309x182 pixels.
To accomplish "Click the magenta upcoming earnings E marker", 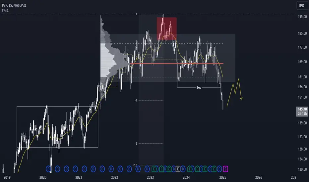I will (225, 169).
